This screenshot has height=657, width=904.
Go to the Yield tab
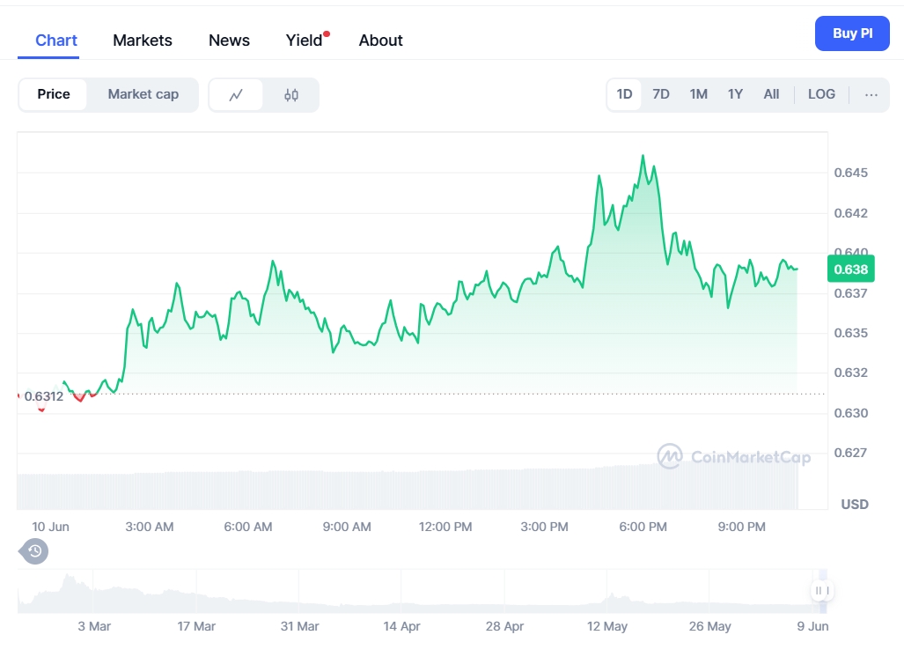(x=305, y=41)
